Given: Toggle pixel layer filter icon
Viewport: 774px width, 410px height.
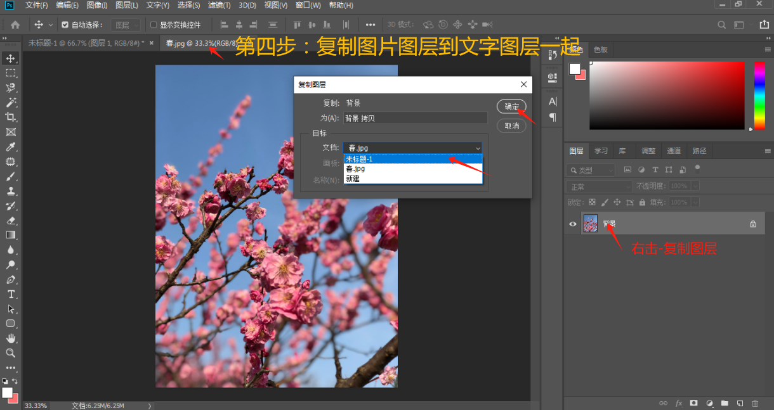Looking at the screenshot, I should click(x=628, y=170).
